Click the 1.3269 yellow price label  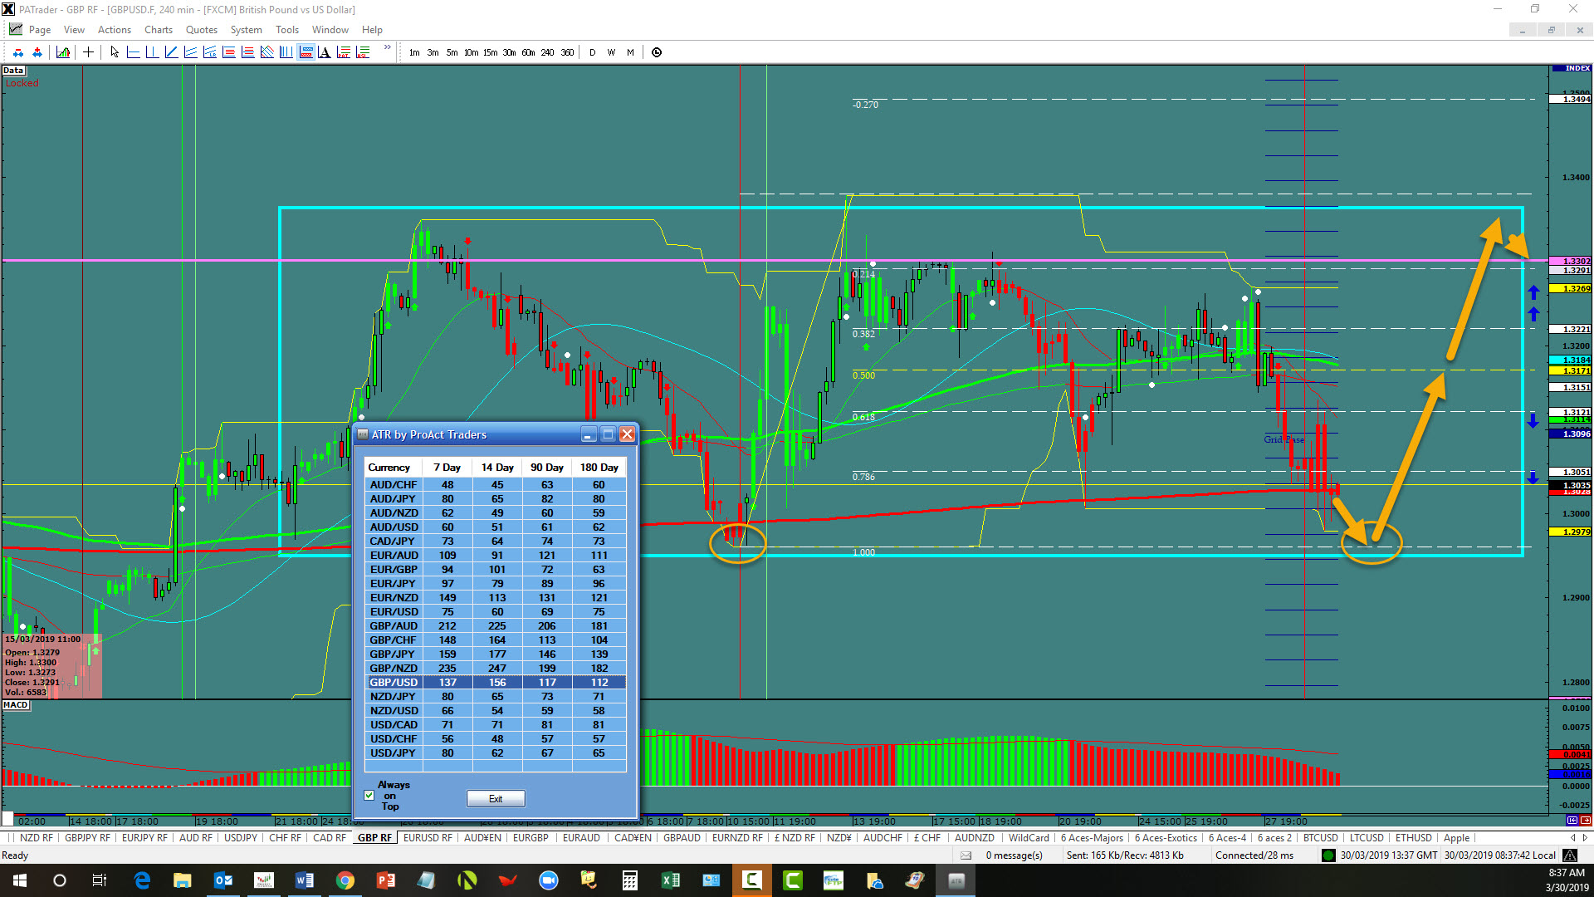click(1571, 288)
